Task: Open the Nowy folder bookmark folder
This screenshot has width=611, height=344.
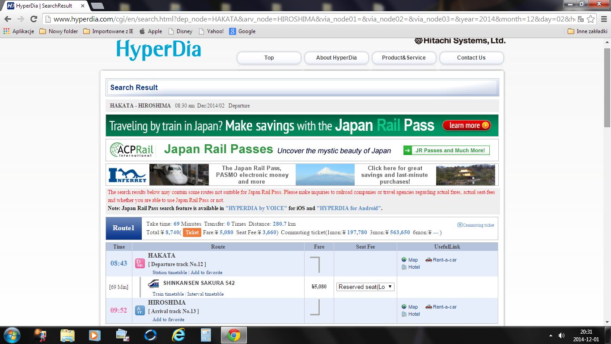Action: point(59,31)
